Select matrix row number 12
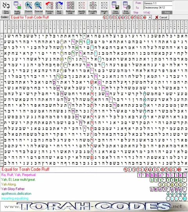 click(2, 100)
